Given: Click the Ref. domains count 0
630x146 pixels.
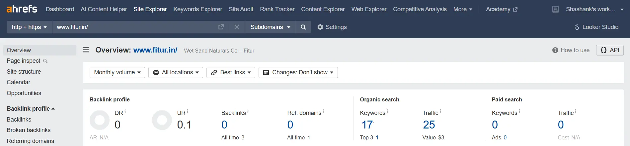Looking at the screenshot, I should point(290,125).
